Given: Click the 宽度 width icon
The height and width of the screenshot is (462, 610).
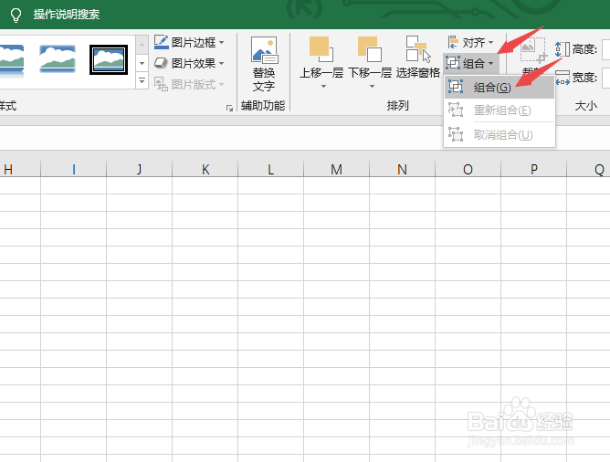Looking at the screenshot, I should click(563, 78).
